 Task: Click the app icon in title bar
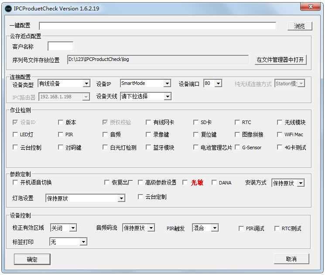click(8, 8)
